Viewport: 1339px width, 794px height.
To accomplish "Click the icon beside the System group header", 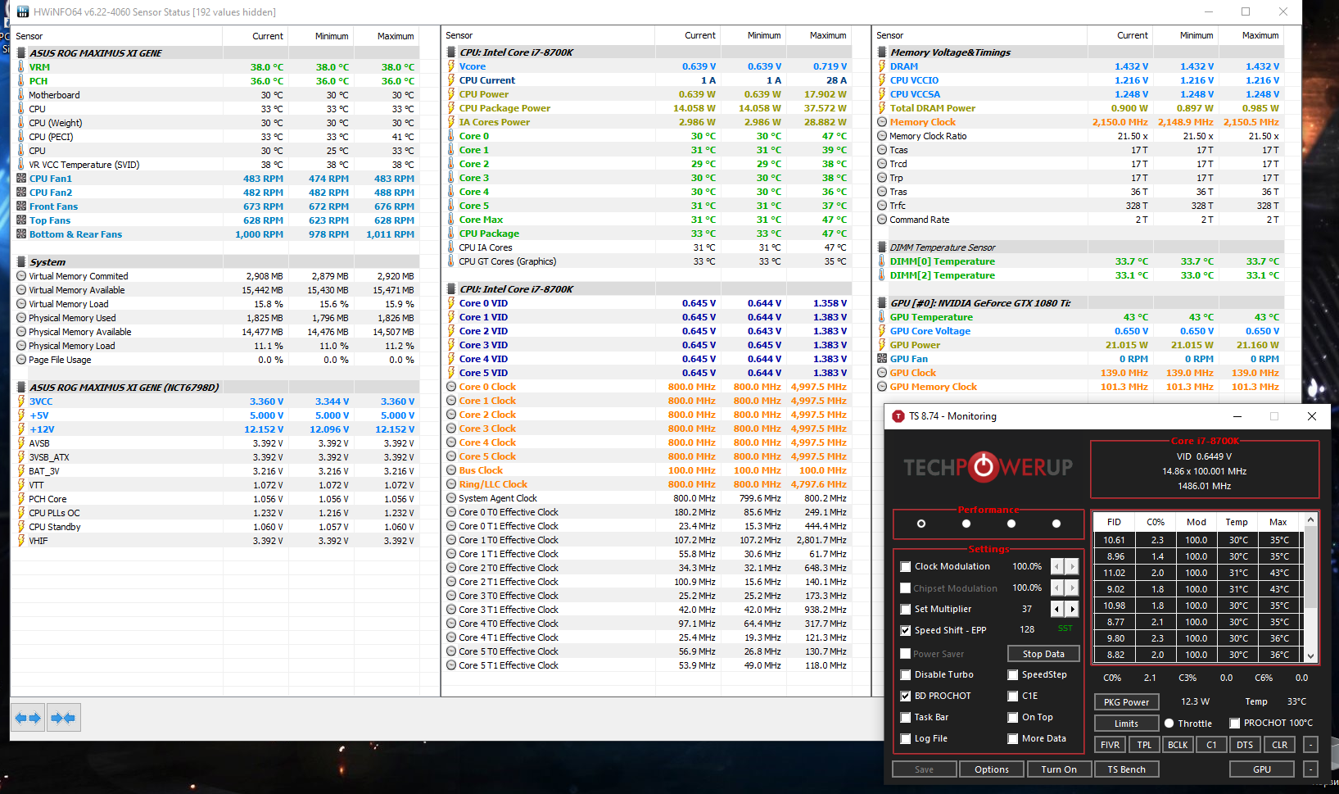I will coord(21,262).
